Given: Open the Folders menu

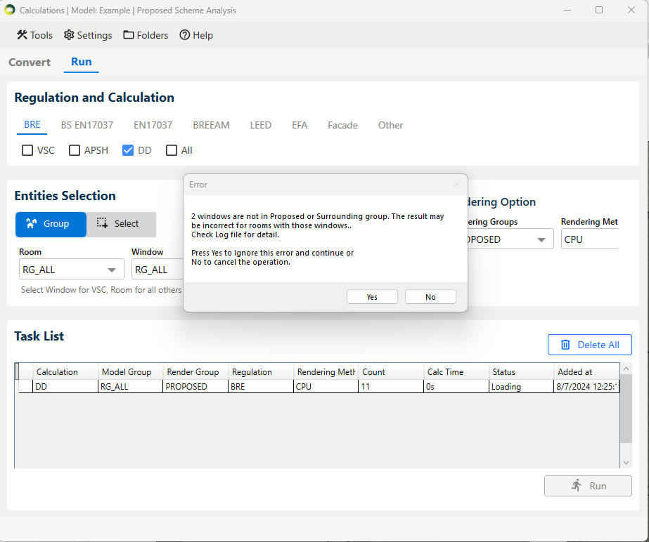Looking at the screenshot, I should coord(146,35).
